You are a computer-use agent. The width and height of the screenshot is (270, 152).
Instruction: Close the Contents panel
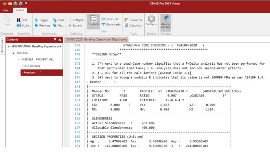coord(60,40)
